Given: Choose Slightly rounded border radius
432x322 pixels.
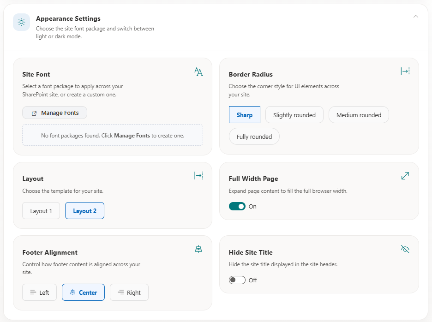Looking at the screenshot, I should 294,115.
